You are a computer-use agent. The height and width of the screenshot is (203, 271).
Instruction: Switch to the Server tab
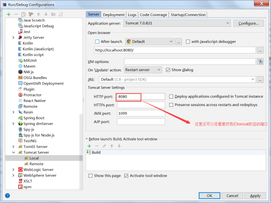tap(93, 14)
